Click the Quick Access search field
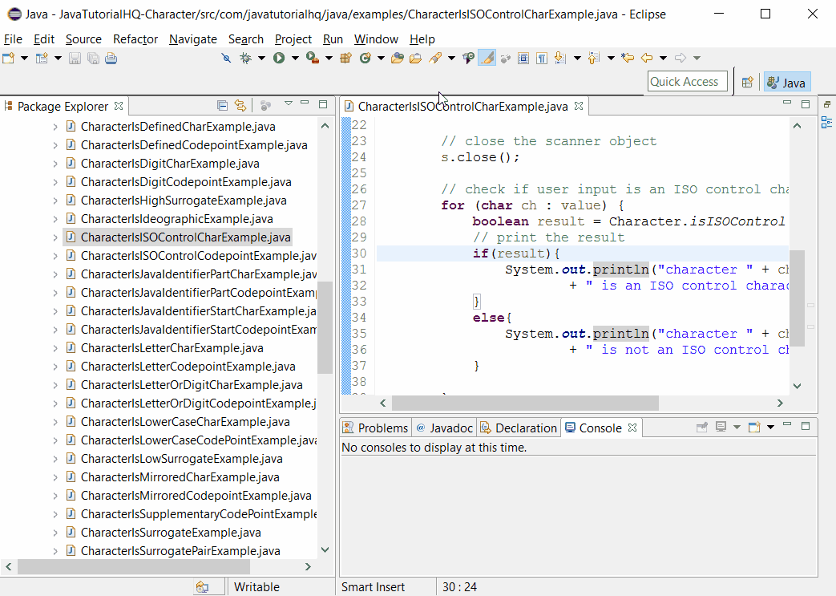Viewport: 836px width, 596px height. [x=687, y=82]
